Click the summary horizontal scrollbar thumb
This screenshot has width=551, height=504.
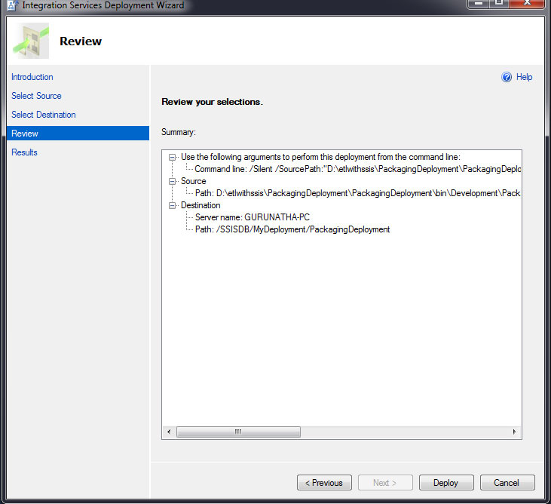tap(238, 432)
